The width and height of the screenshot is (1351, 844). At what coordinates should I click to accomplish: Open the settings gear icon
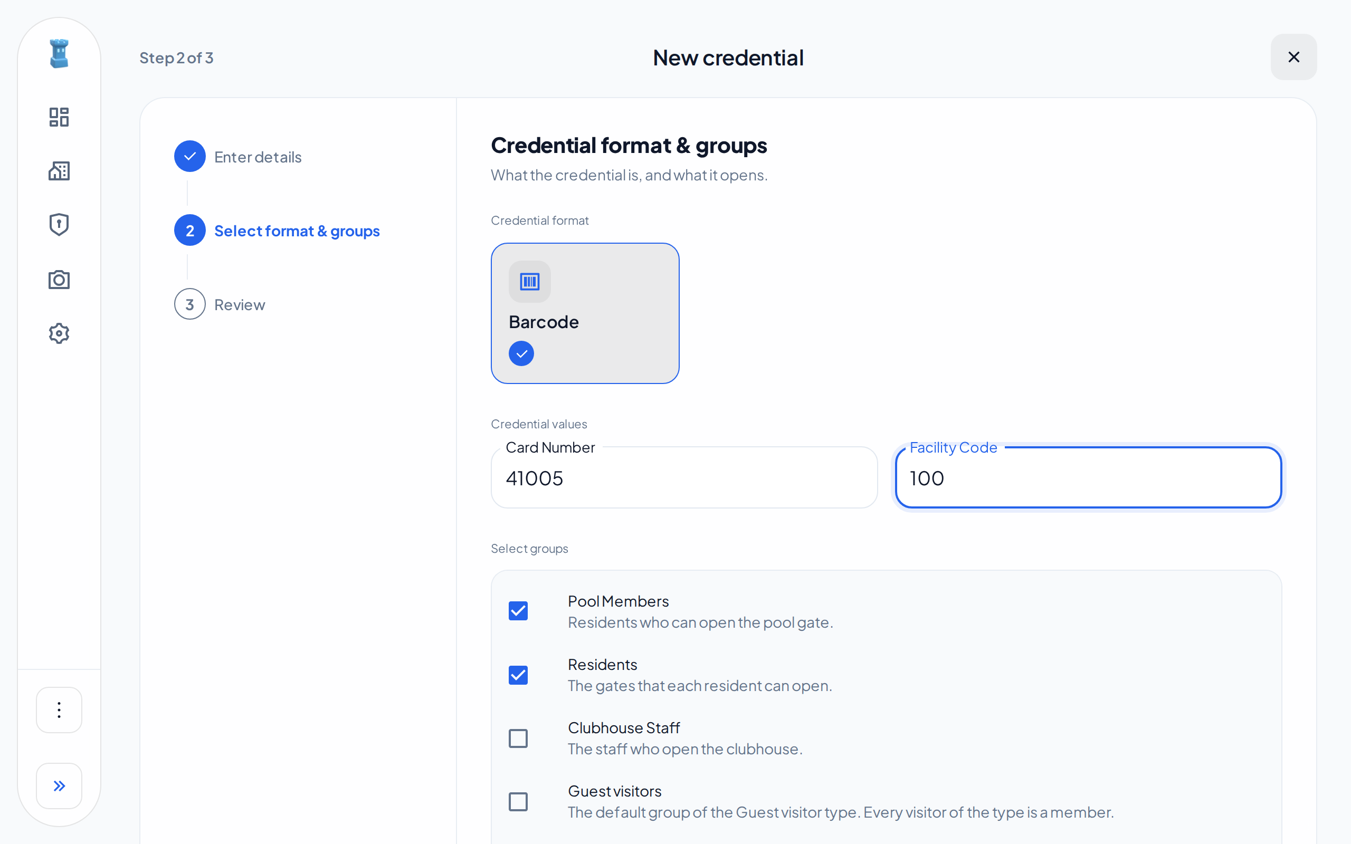pyautogui.click(x=59, y=333)
